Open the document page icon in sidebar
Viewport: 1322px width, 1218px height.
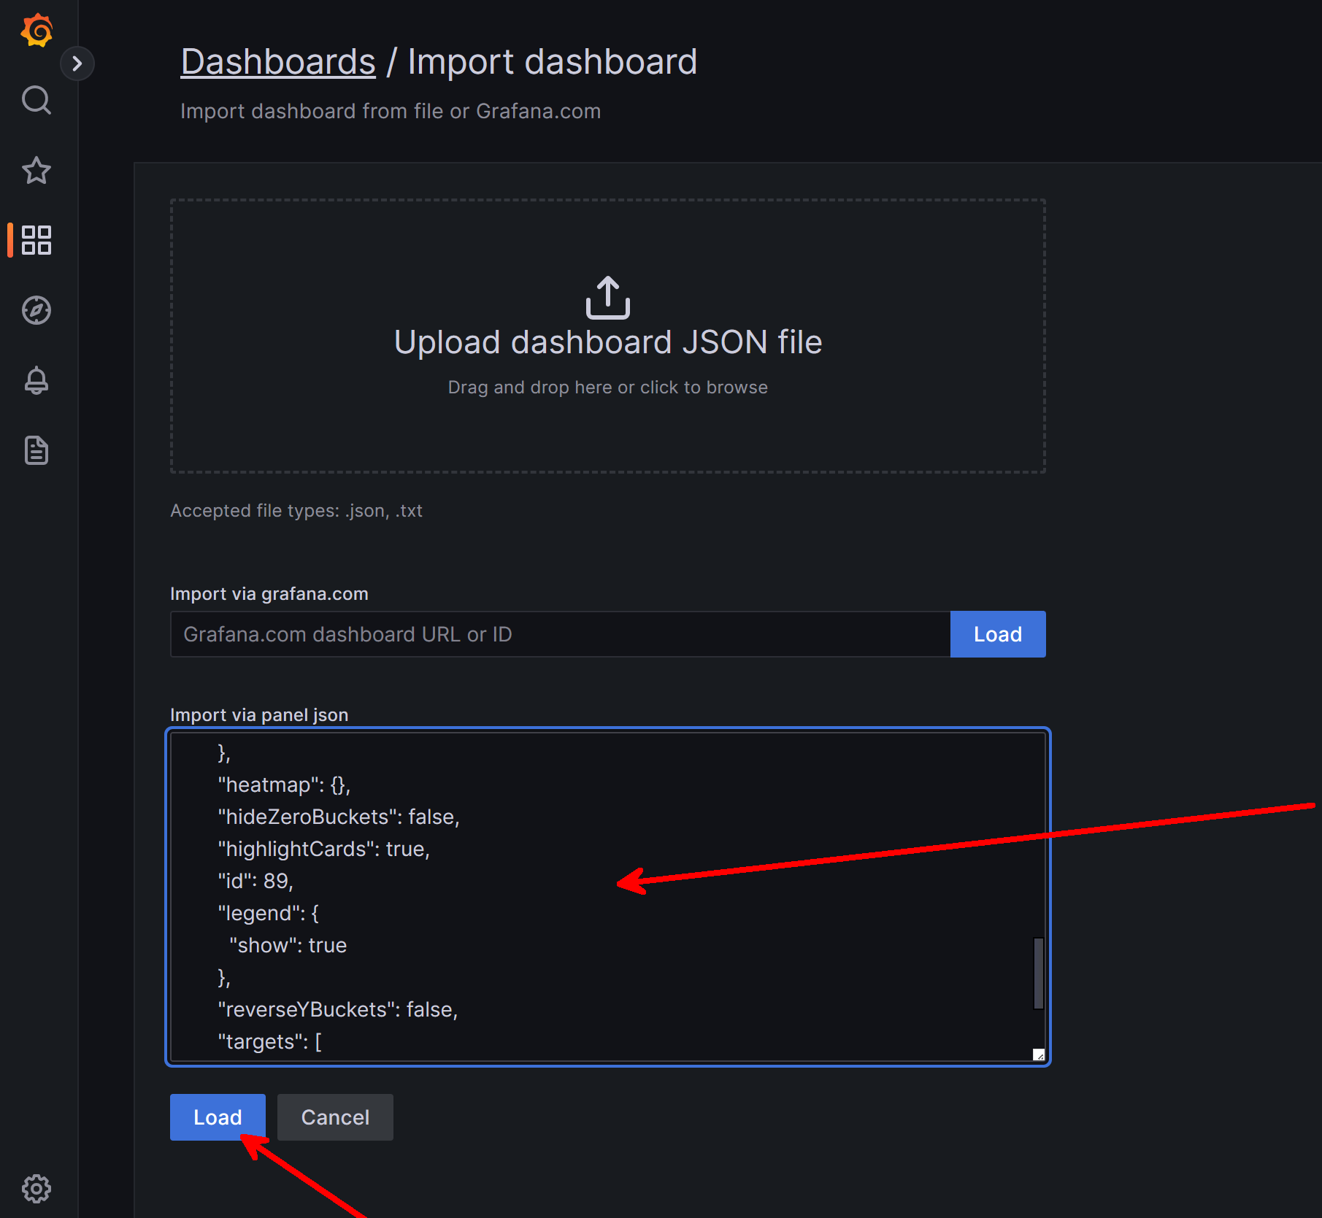point(36,450)
